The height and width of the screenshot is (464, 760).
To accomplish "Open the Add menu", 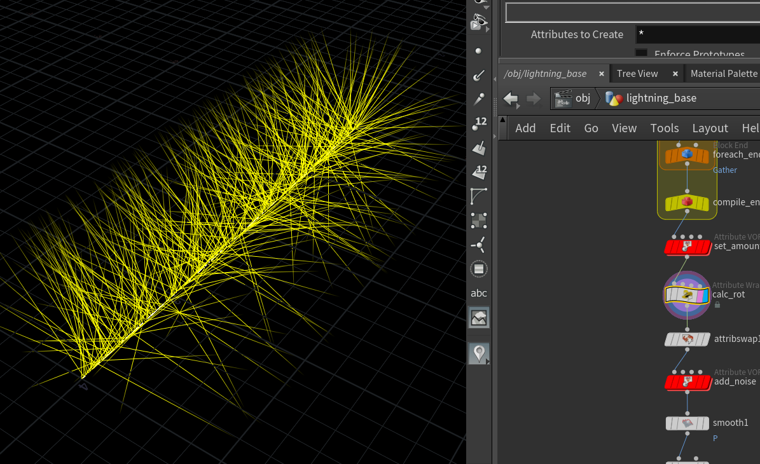I will (x=525, y=128).
